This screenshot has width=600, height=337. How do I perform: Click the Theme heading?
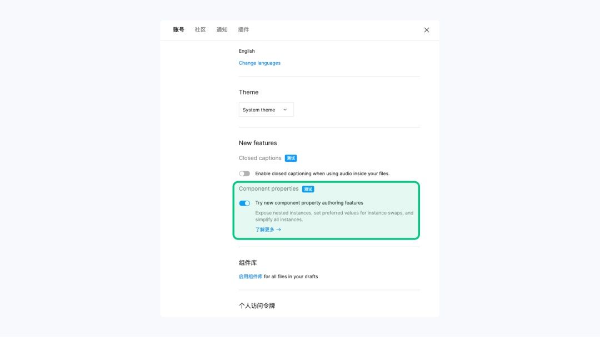249,92
